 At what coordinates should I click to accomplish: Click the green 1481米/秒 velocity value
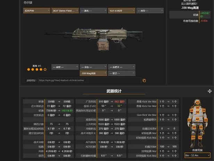pos(67,111)
